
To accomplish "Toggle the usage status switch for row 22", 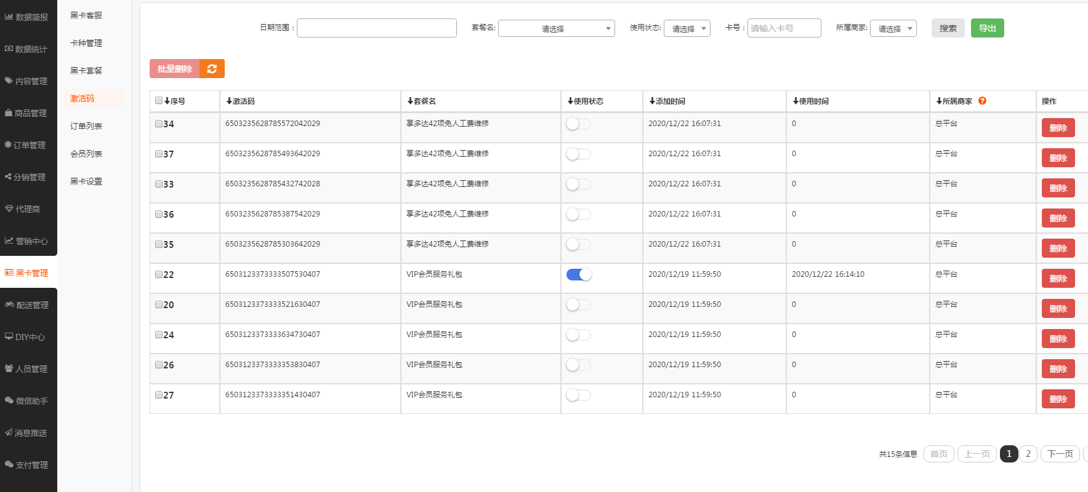I will tap(579, 274).
